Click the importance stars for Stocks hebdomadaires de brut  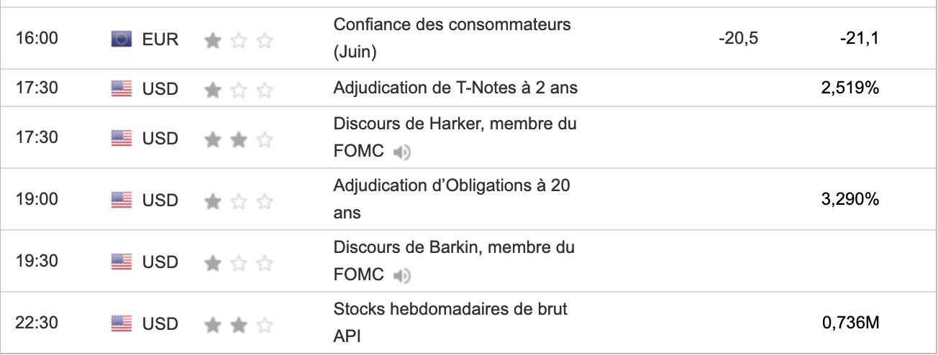pyautogui.click(x=238, y=326)
